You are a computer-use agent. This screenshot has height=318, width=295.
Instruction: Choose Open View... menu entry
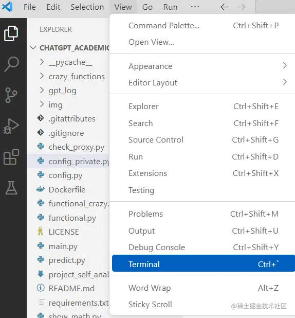pos(204,42)
